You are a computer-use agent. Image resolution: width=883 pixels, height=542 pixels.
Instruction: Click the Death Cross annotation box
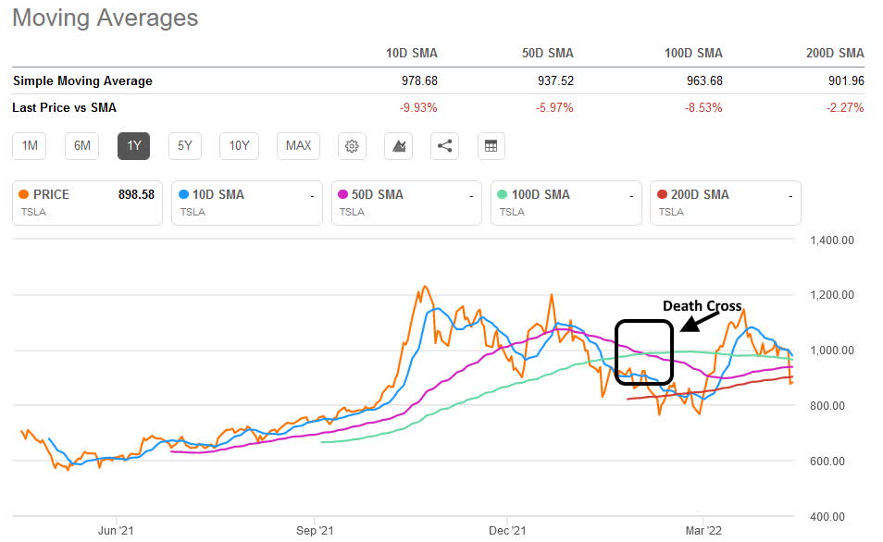pyautogui.click(x=643, y=351)
